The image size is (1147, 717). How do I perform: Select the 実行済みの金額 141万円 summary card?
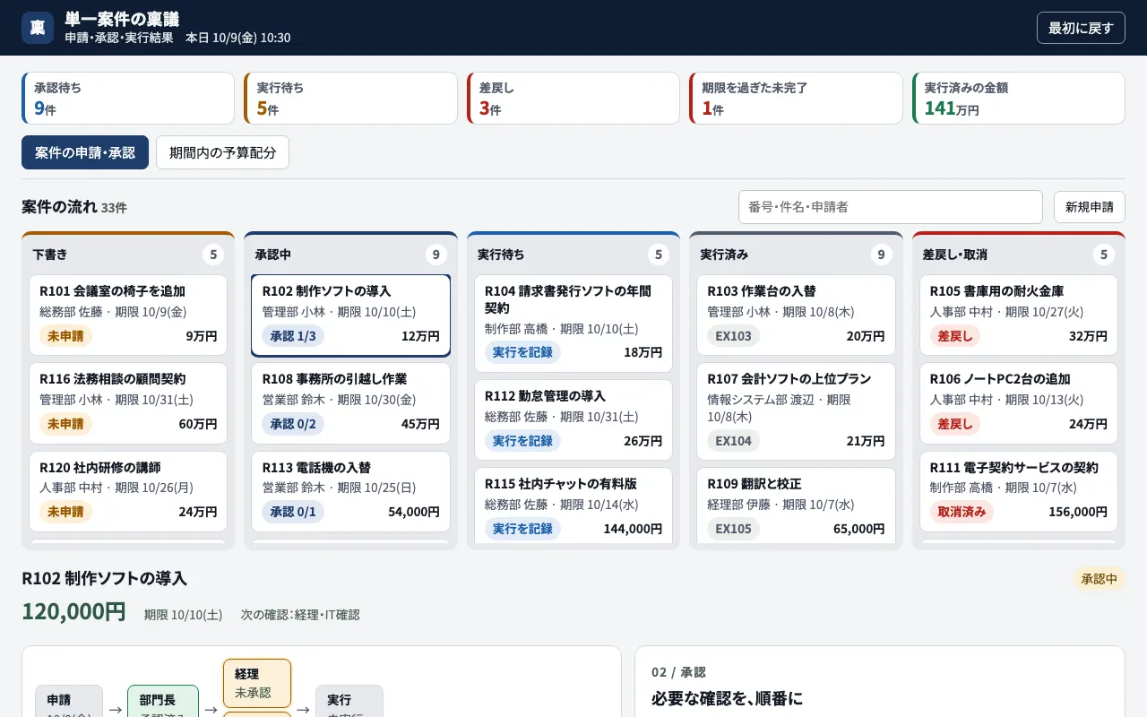pyautogui.click(x=1019, y=99)
